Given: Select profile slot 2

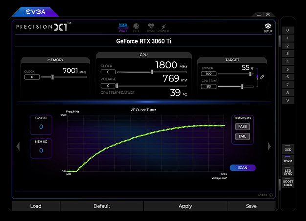Looking at the screenshot, I should pos(287,46).
